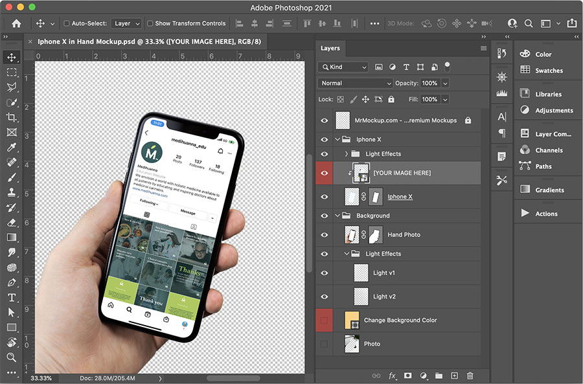Screen dimensions: 583x384
Task: Select the Pen tool
Action: (12, 282)
